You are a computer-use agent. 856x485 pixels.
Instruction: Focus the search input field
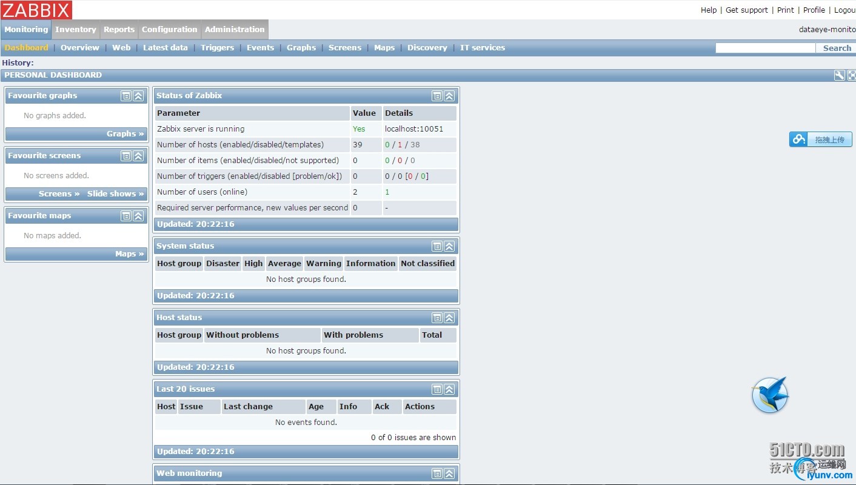pyautogui.click(x=766, y=48)
